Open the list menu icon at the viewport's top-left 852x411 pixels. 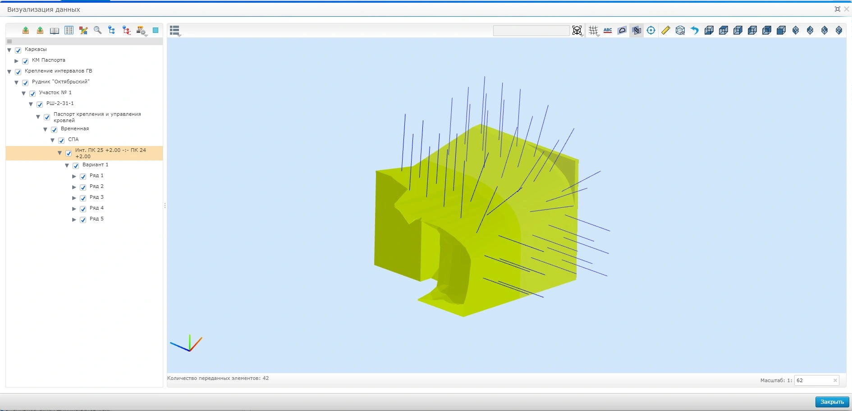coord(175,30)
